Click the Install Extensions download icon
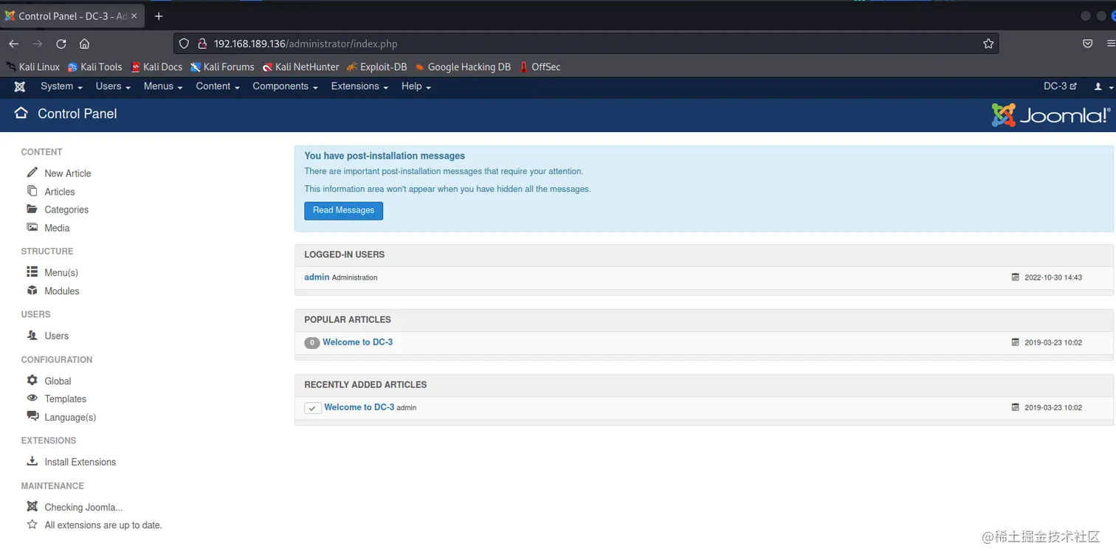Image resolution: width=1116 pixels, height=560 pixels. pos(32,461)
